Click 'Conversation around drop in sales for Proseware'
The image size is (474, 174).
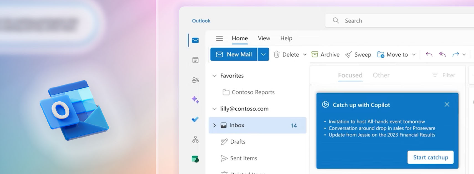point(382,128)
